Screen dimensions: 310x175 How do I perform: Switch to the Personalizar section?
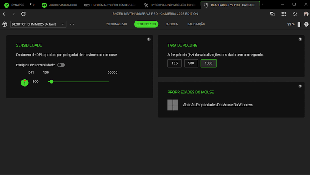coord(116,24)
